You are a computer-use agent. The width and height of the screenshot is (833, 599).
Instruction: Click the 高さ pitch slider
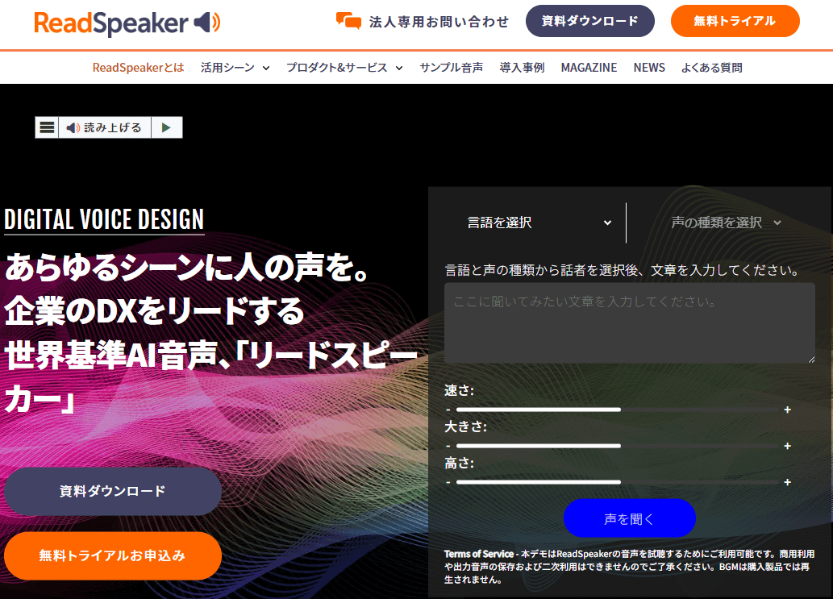[618, 481]
